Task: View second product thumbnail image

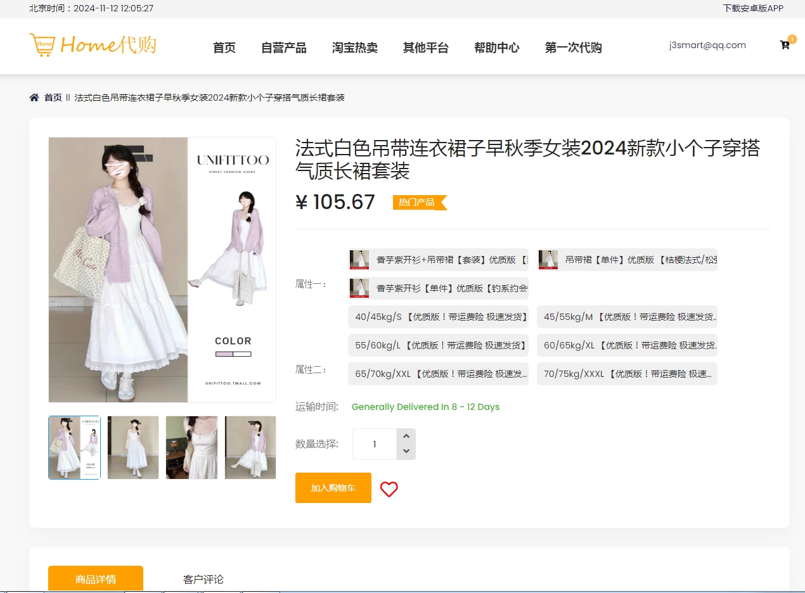Action: 133,447
